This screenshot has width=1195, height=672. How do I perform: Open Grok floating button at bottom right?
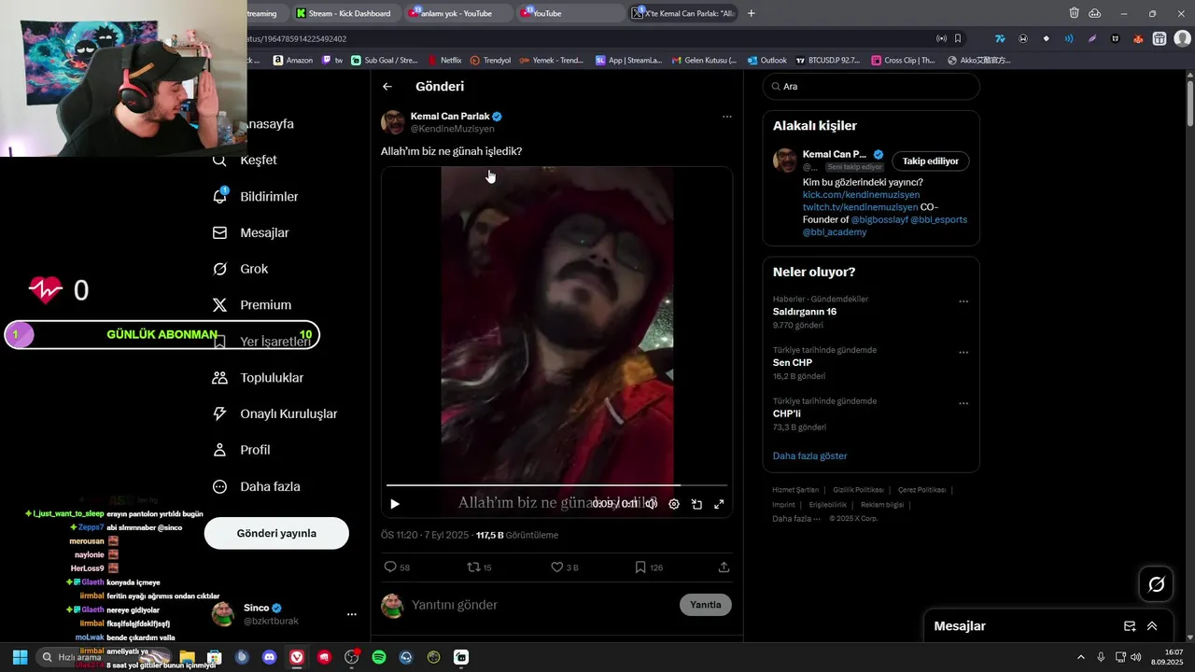coord(1157,584)
